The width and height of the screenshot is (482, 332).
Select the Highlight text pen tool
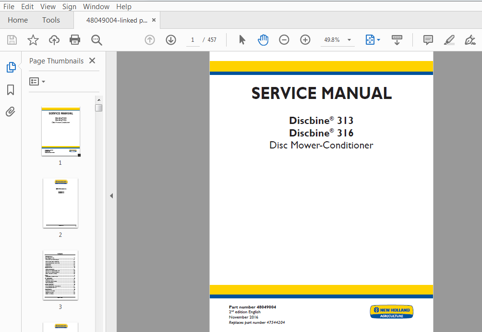point(449,40)
